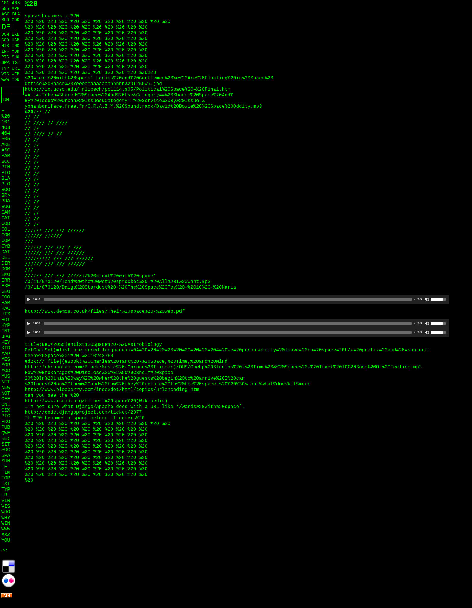Play the last audio player

click(29, 332)
